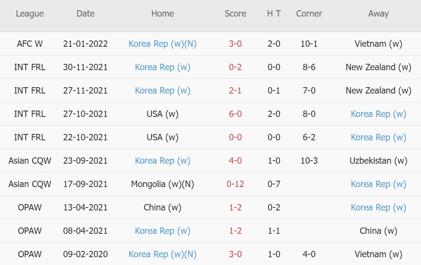This screenshot has height=265, width=421.
Task: Open Korea Rep (w) in the 30-11-2021 match
Action: 162,67
